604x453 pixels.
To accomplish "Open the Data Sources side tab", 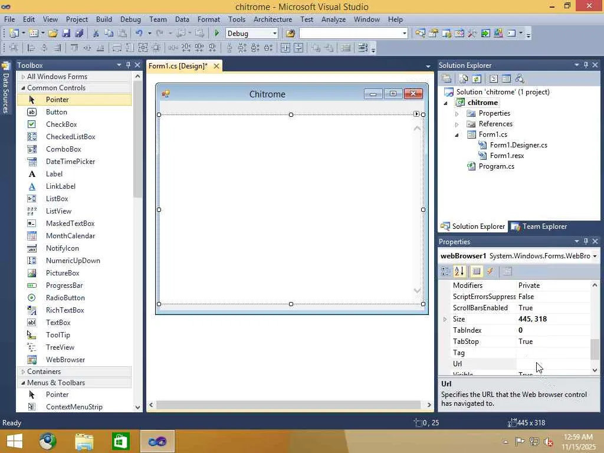I will [x=6, y=88].
